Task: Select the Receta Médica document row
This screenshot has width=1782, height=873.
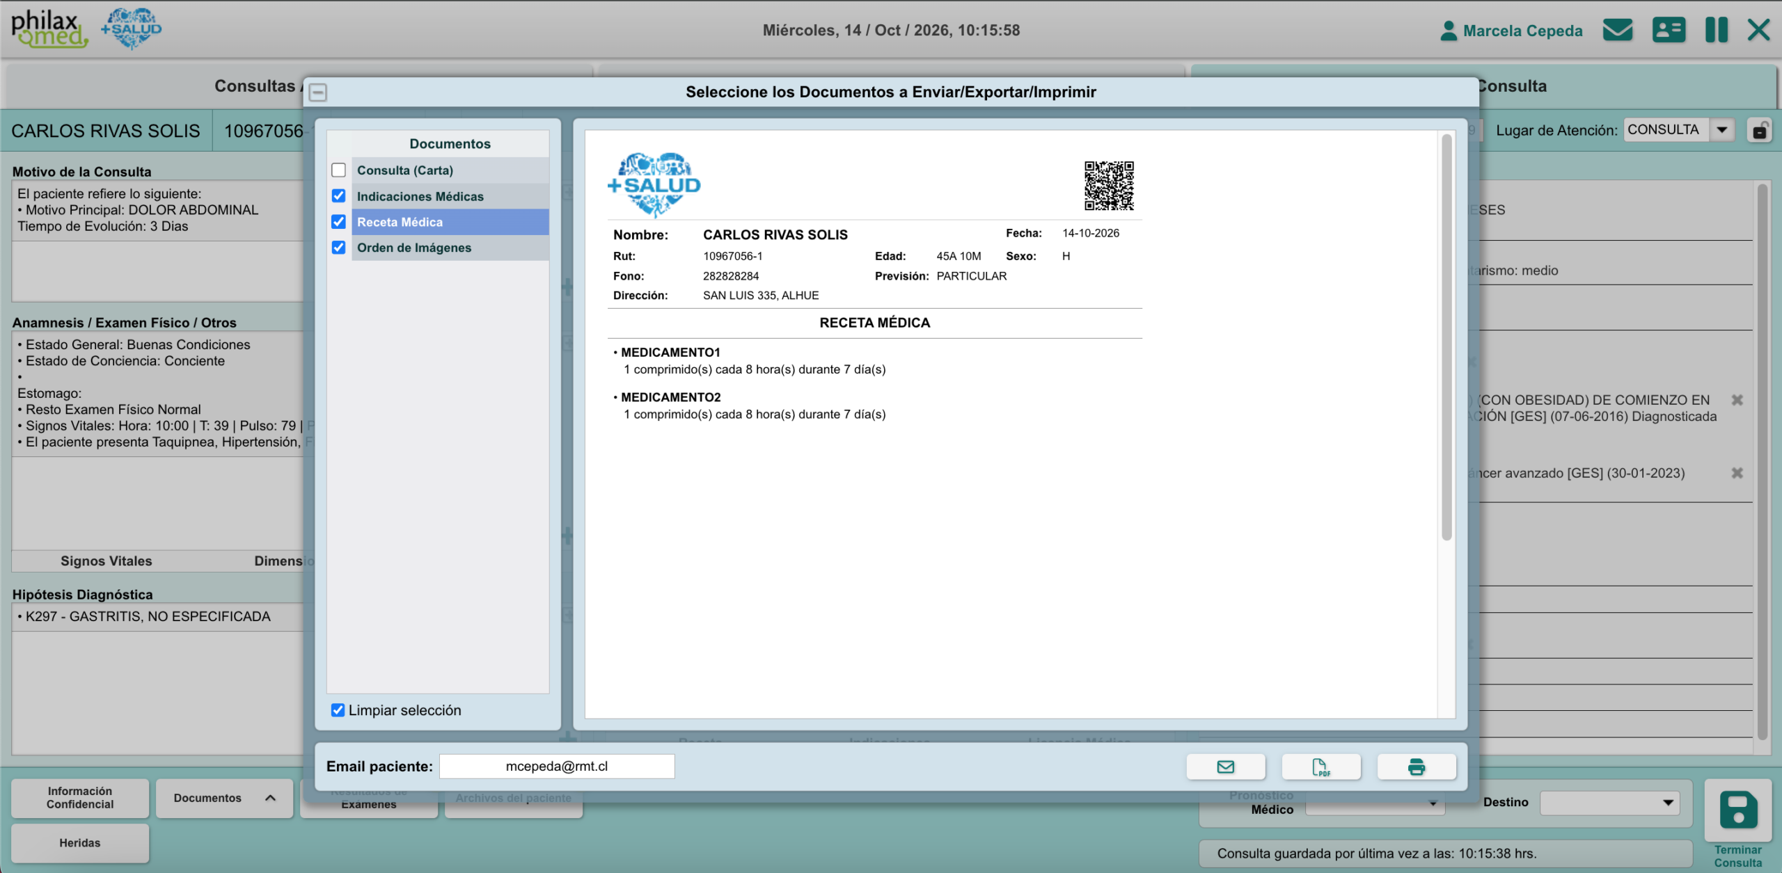Action: 450,222
